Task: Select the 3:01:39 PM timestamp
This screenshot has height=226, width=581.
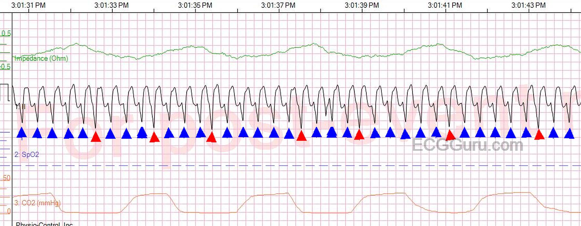Action: [x=362, y=5]
